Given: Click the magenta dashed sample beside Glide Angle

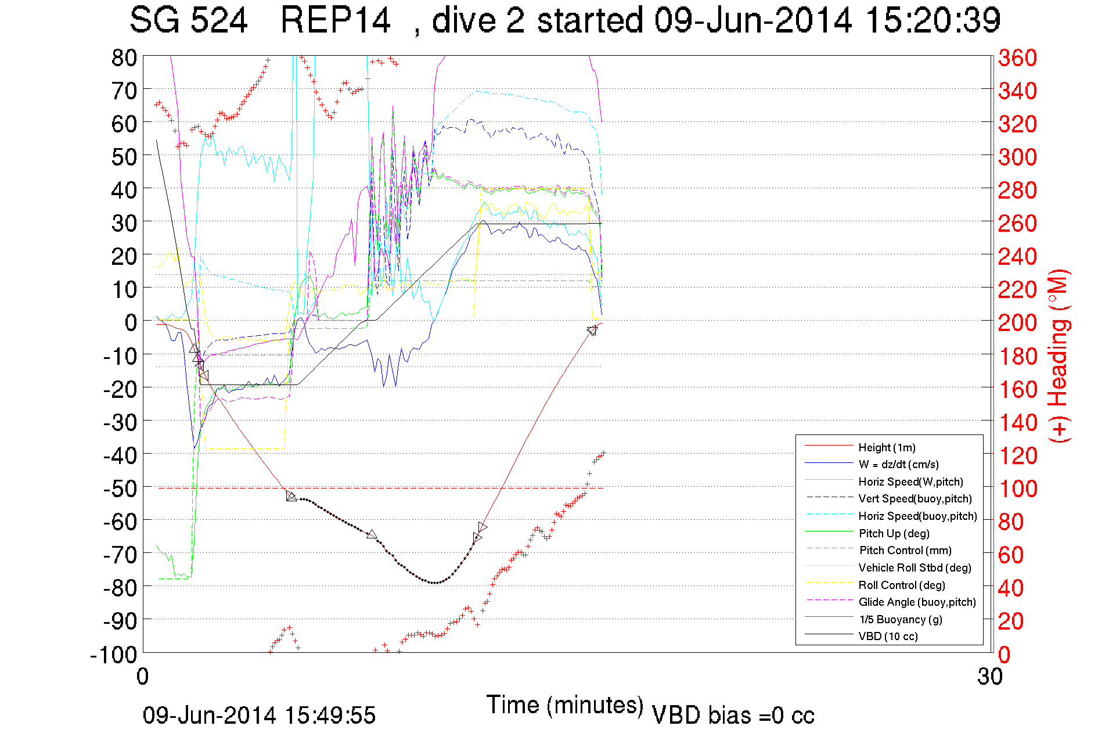Looking at the screenshot, I should (x=829, y=600).
